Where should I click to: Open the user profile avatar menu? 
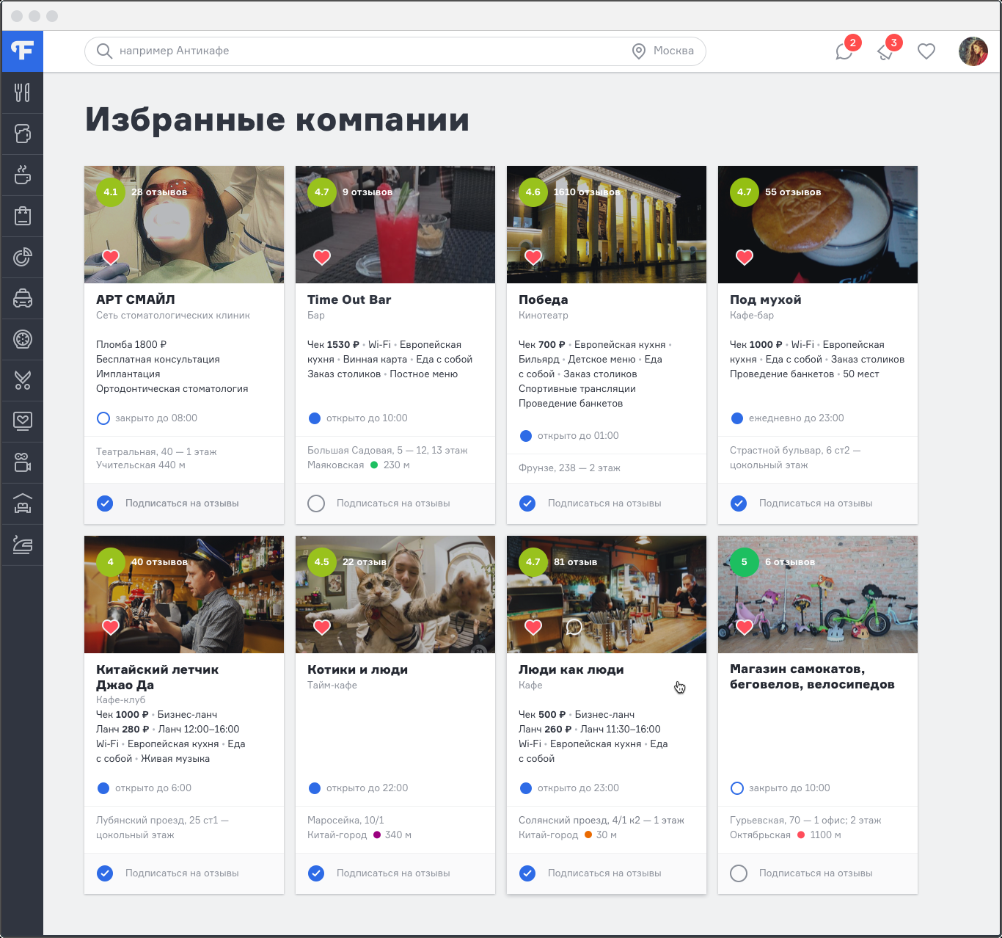(973, 51)
